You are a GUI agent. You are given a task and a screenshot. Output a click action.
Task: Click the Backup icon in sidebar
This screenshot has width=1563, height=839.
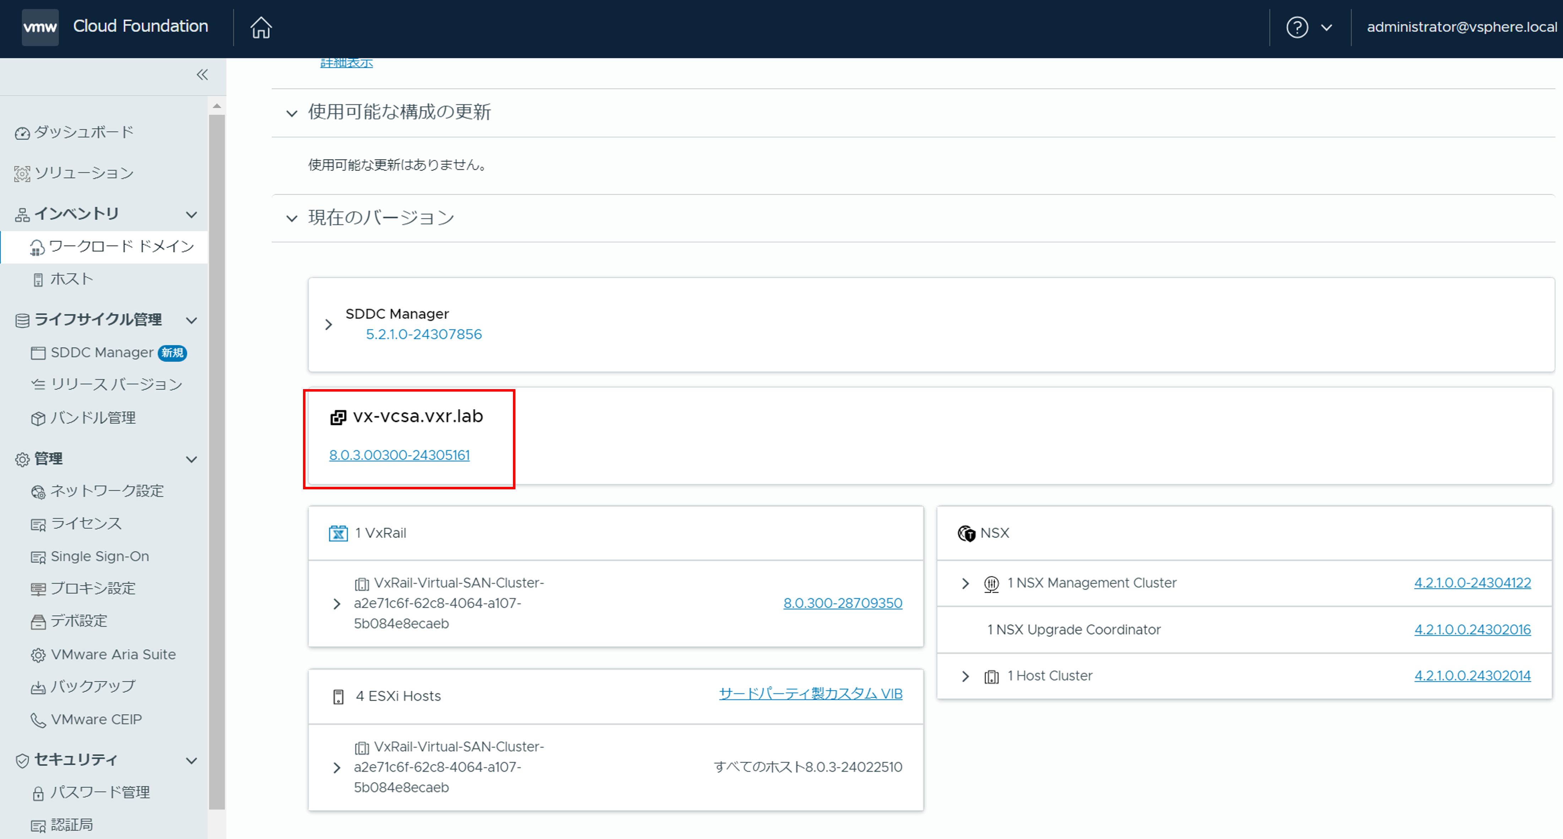[38, 687]
